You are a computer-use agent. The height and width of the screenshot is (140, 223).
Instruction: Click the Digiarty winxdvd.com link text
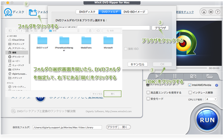108,111
